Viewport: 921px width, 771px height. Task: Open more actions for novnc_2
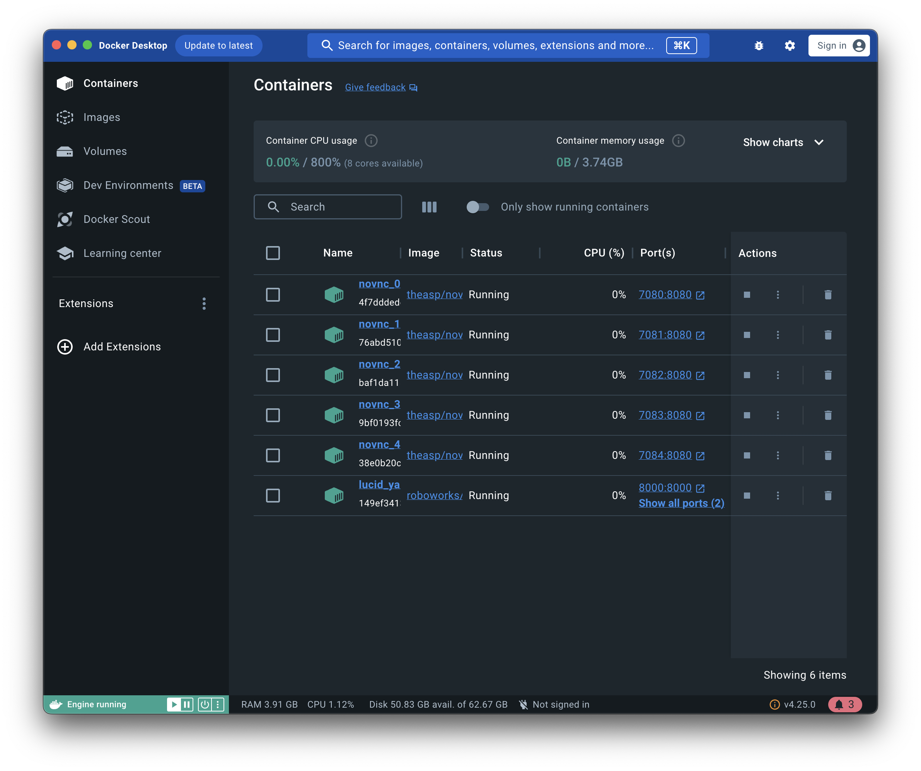(778, 375)
